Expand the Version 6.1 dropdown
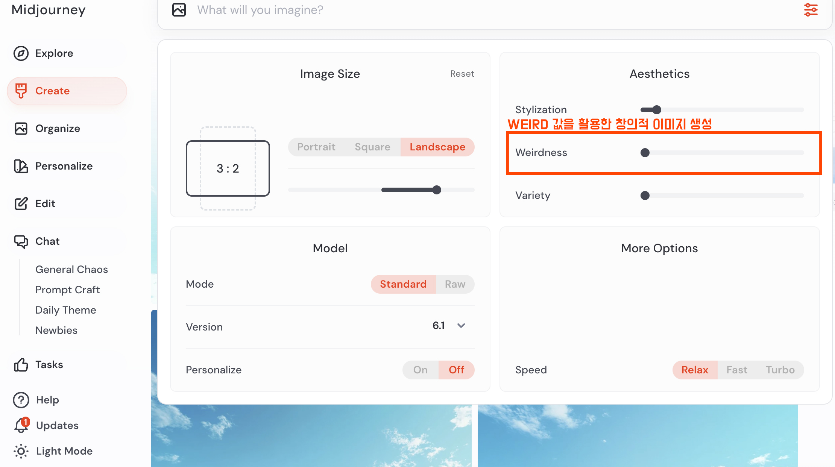 tap(461, 326)
